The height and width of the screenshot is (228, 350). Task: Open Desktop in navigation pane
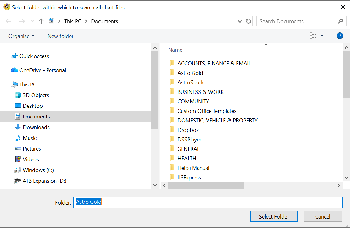tap(29, 106)
